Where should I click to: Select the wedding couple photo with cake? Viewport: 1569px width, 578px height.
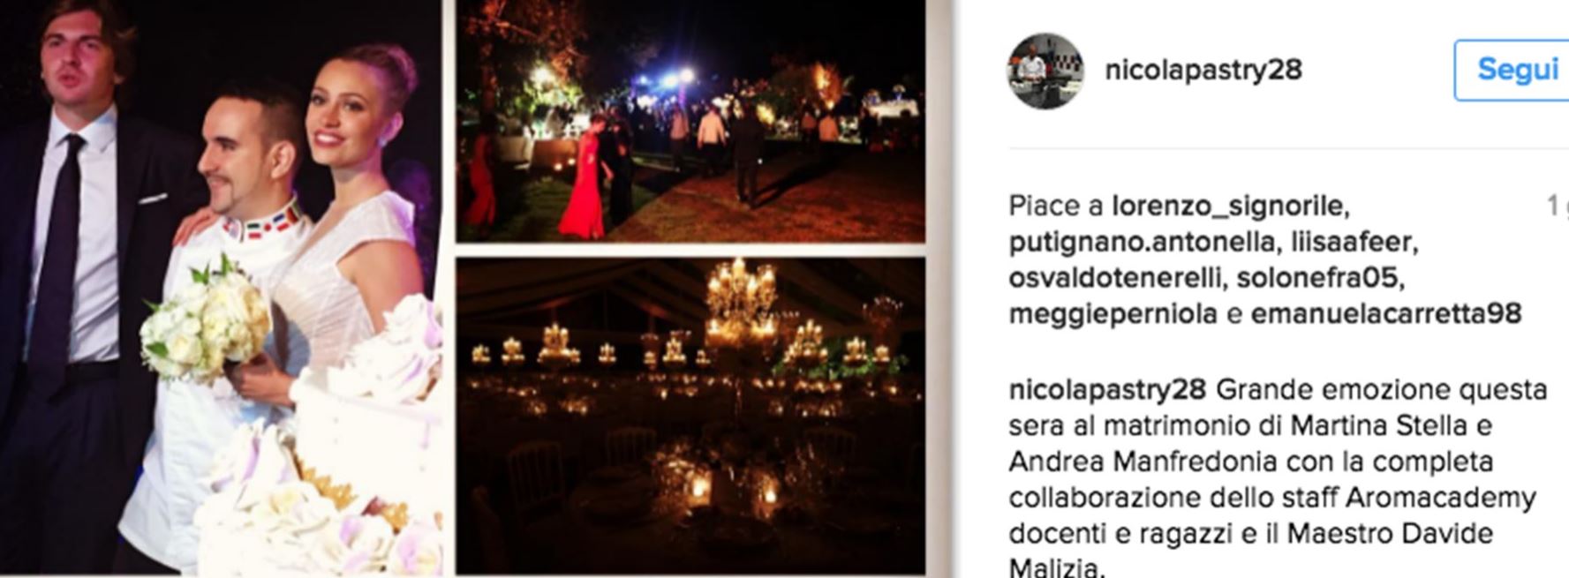221,289
